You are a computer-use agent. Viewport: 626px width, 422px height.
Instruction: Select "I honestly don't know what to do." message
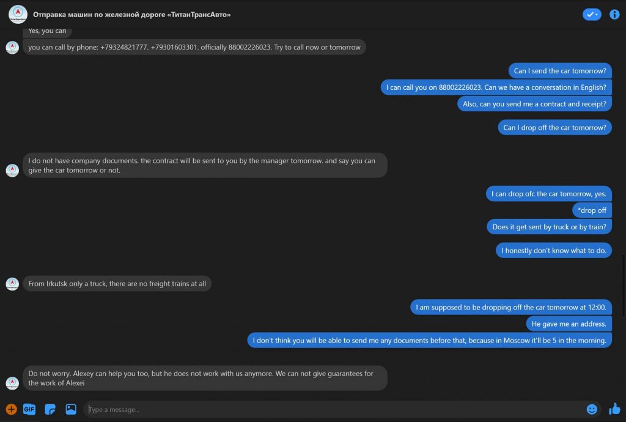[x=554, y=250]
